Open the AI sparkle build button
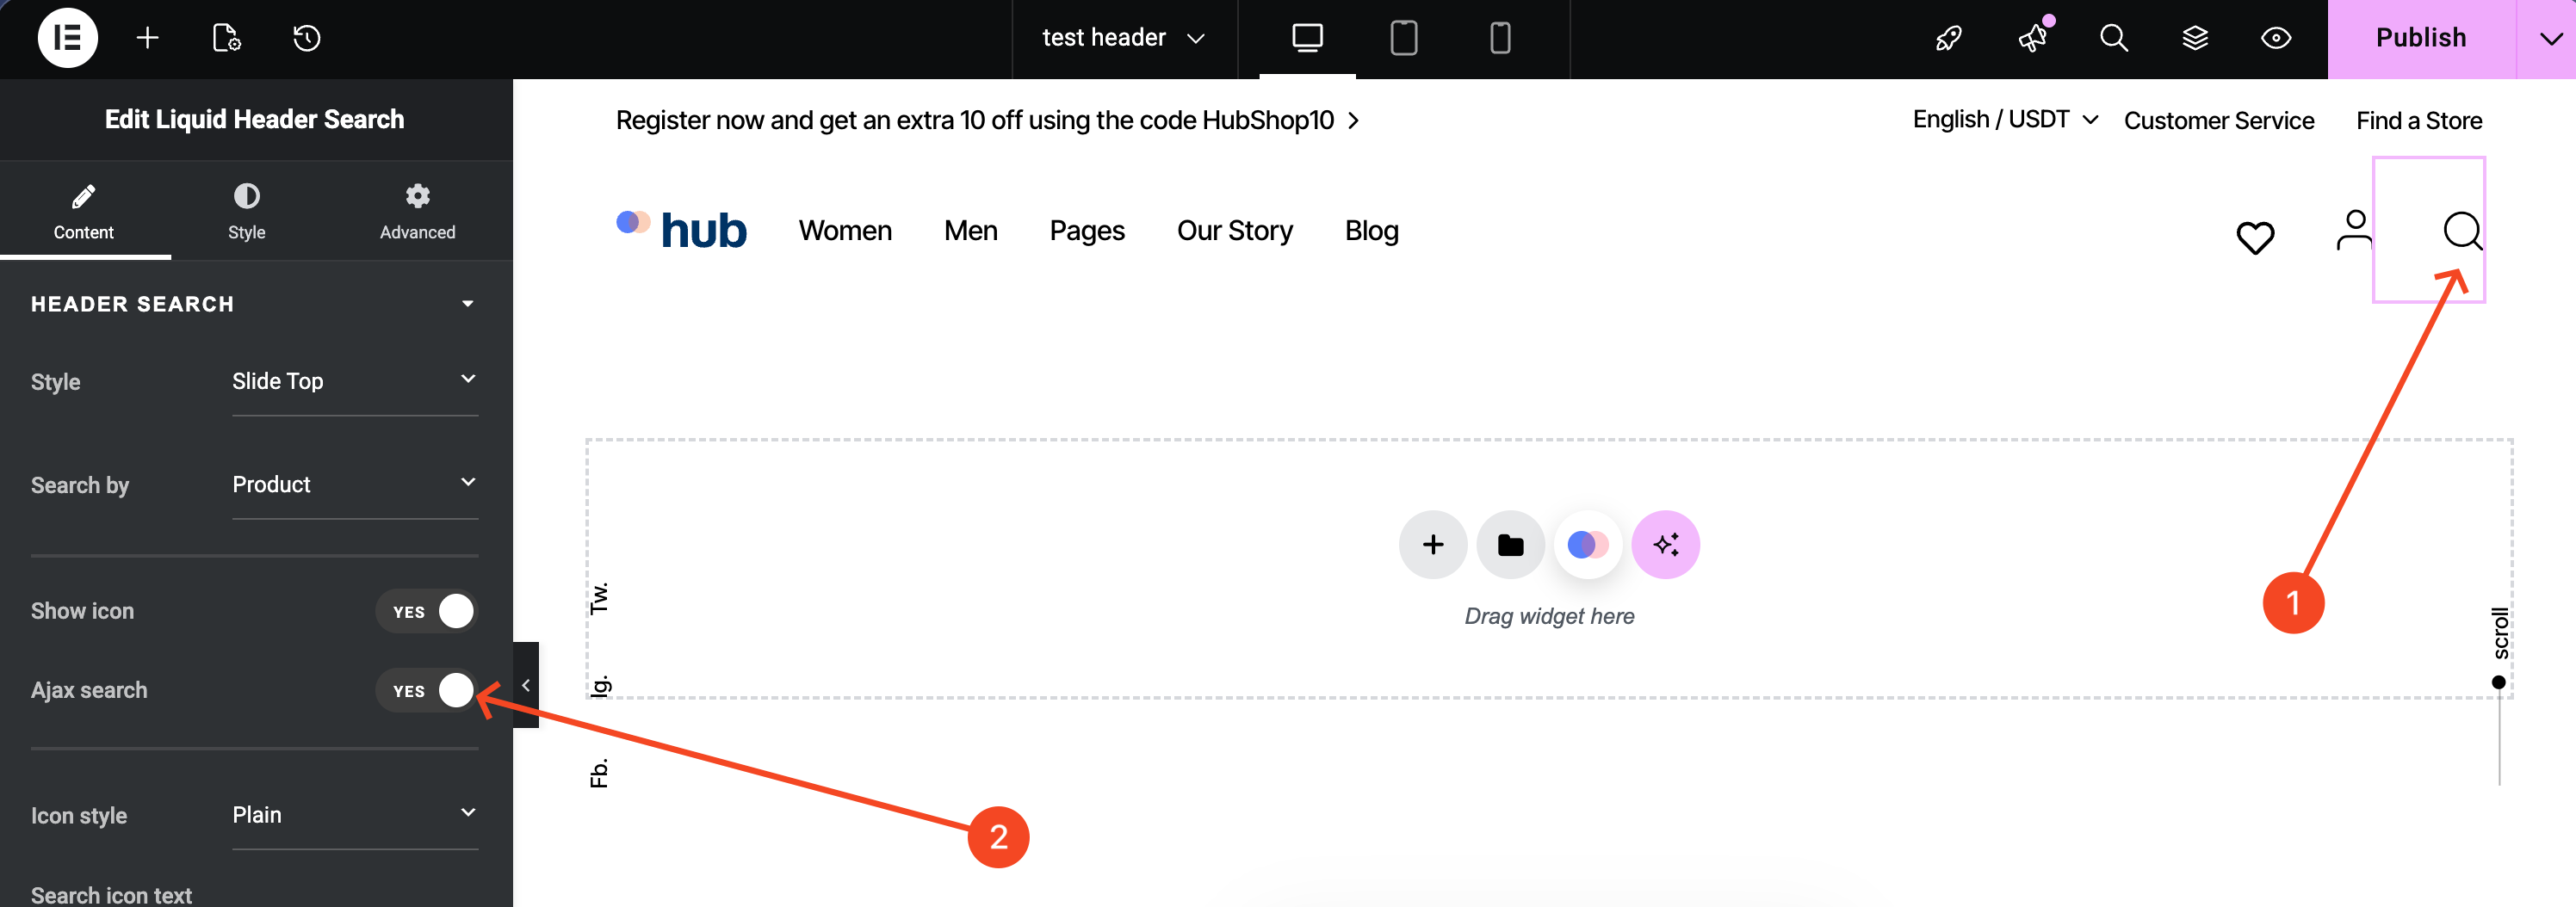The width and height of the screenshot is (2576, 907). tap(1665, 544)
